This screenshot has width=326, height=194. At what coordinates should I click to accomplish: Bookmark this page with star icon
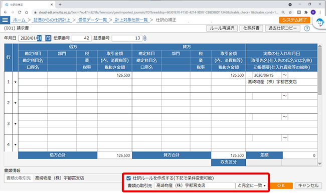click(290, 12)
